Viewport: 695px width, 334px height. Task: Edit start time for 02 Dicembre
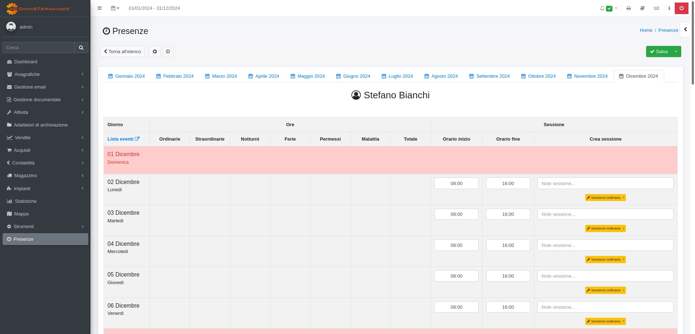[x=456, y=183]
